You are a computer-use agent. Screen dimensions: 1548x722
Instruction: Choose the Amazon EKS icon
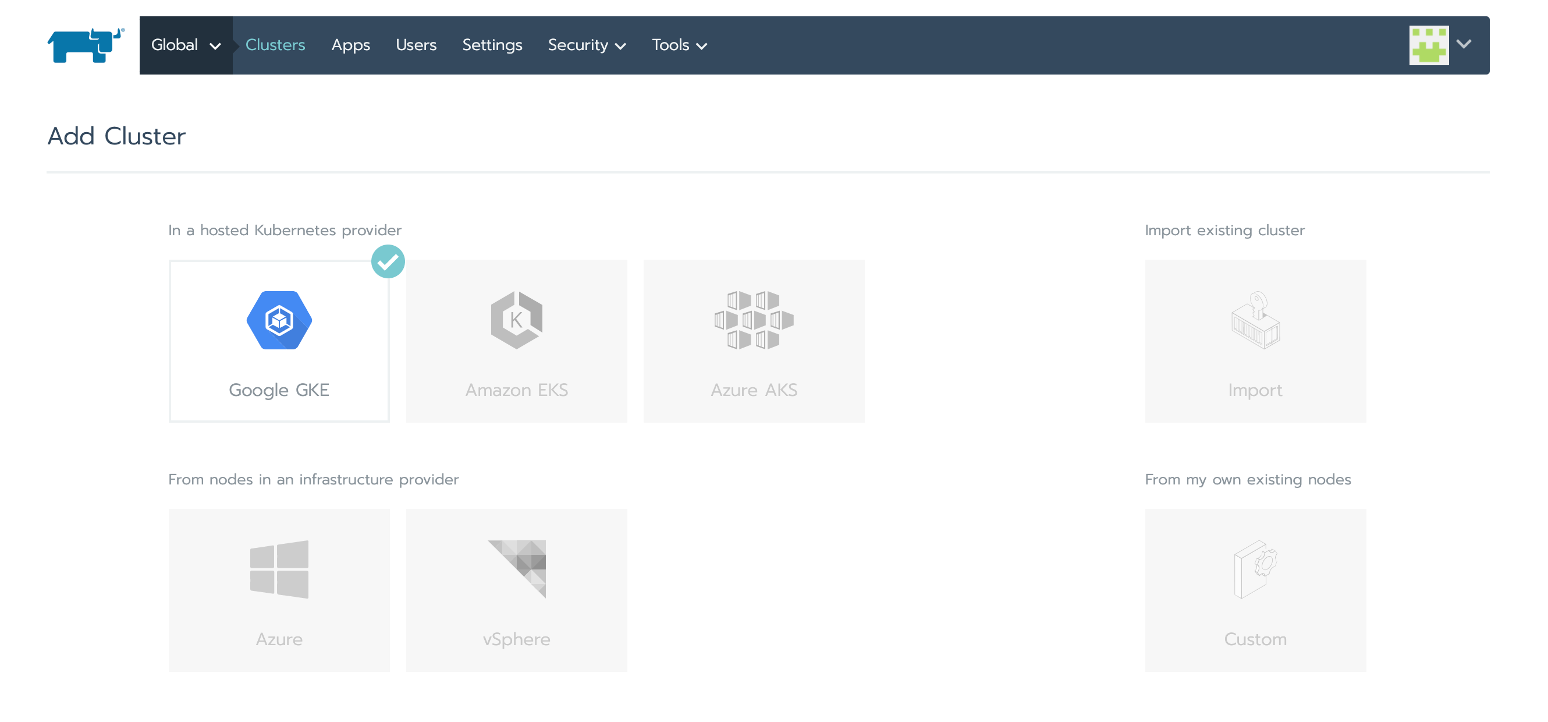tap(516, 320)
